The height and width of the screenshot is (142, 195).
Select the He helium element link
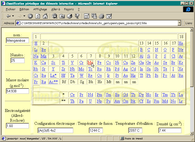(181, 43)
